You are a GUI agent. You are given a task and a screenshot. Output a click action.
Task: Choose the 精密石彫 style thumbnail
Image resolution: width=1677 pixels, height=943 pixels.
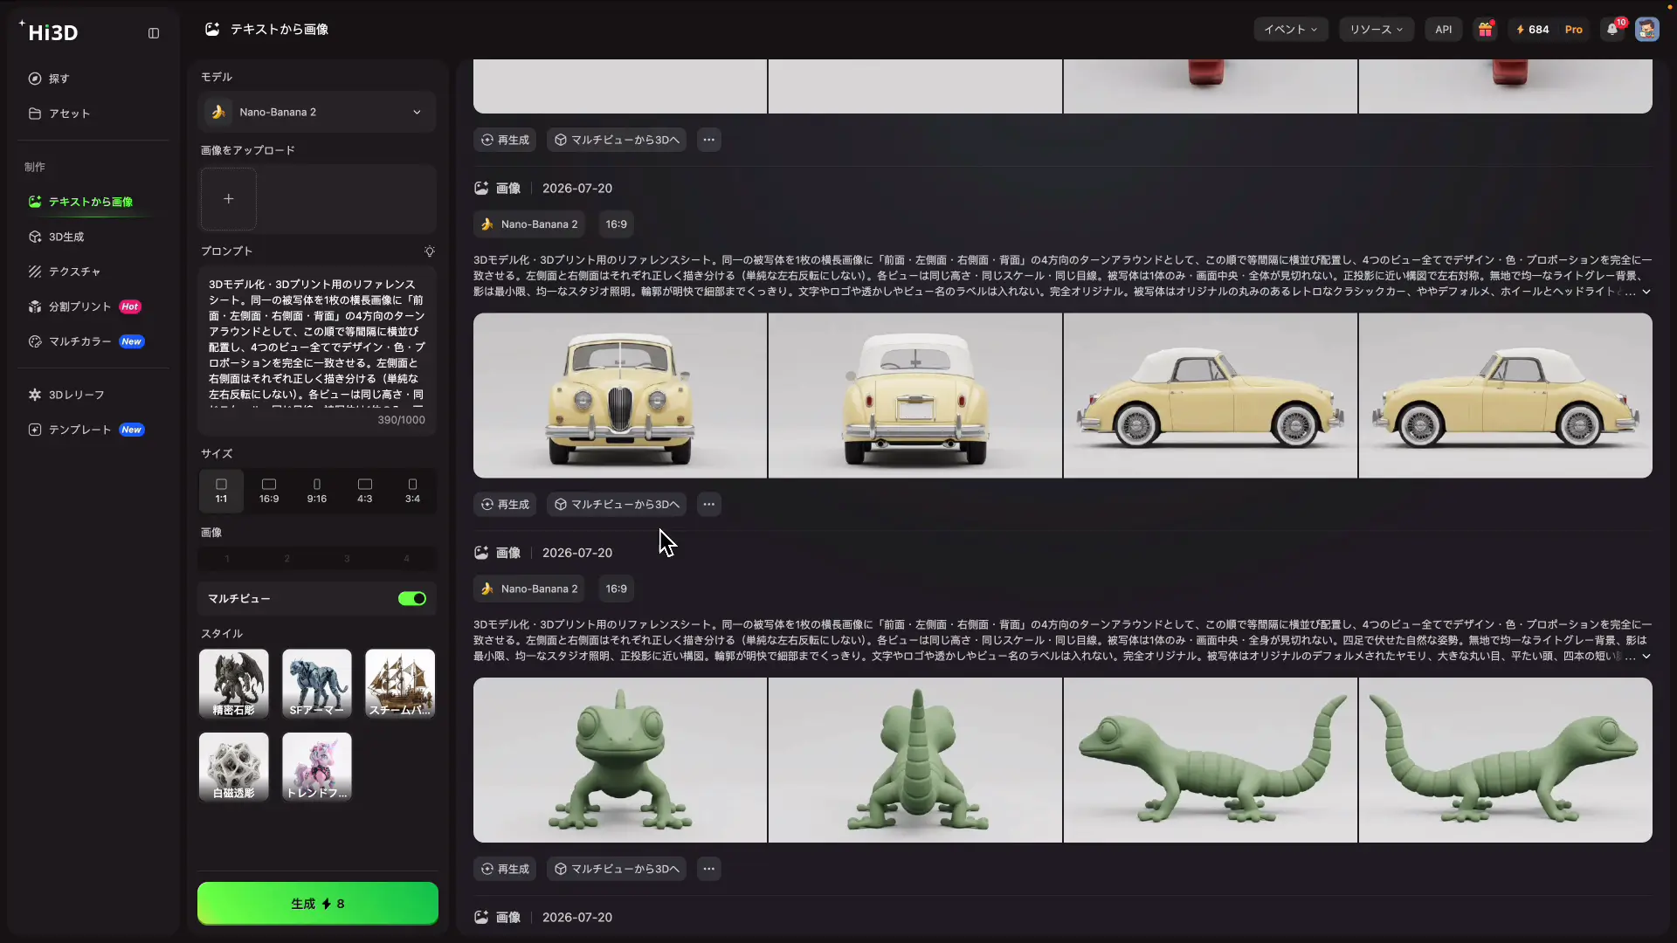(x=234, y=684)
